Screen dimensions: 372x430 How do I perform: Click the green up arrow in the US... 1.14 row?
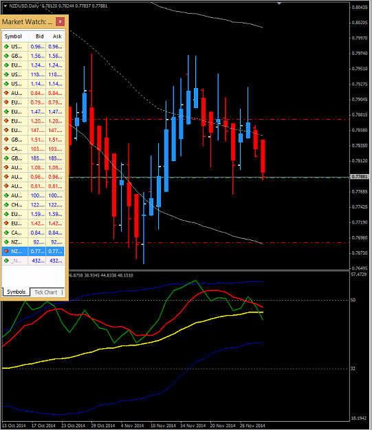pos(6,84)
